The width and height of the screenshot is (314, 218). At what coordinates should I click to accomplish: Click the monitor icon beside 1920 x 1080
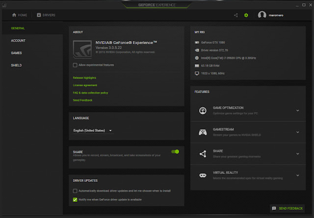(x=197, y=73)
